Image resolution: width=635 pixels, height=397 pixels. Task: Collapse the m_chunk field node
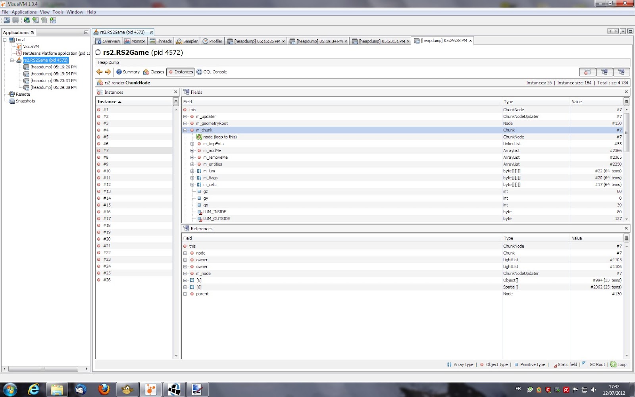tap(185, 130)
